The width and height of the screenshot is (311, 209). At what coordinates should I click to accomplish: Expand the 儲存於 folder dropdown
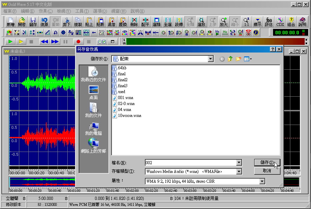[x=210, y=59]
